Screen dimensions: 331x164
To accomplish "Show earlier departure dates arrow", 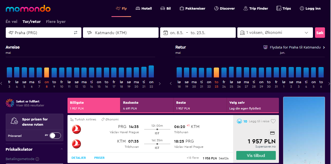I will (x=1, y=84).
